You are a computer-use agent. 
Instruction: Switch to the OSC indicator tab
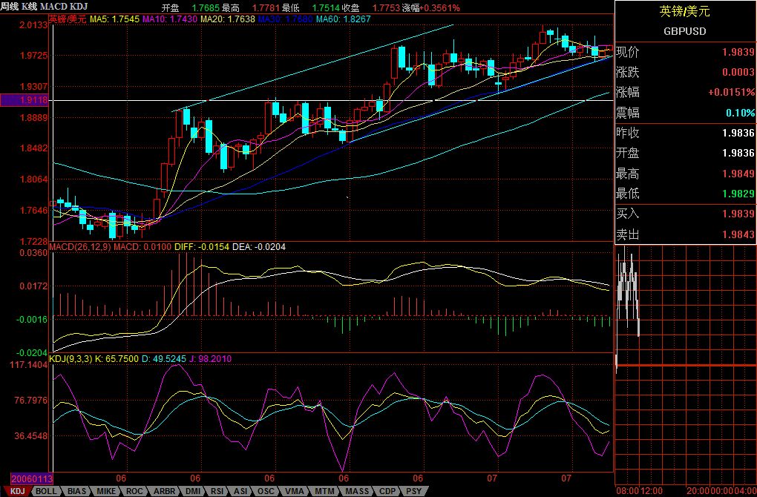tap(266, 491)
